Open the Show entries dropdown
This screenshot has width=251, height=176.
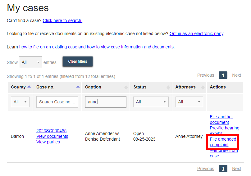30,62
